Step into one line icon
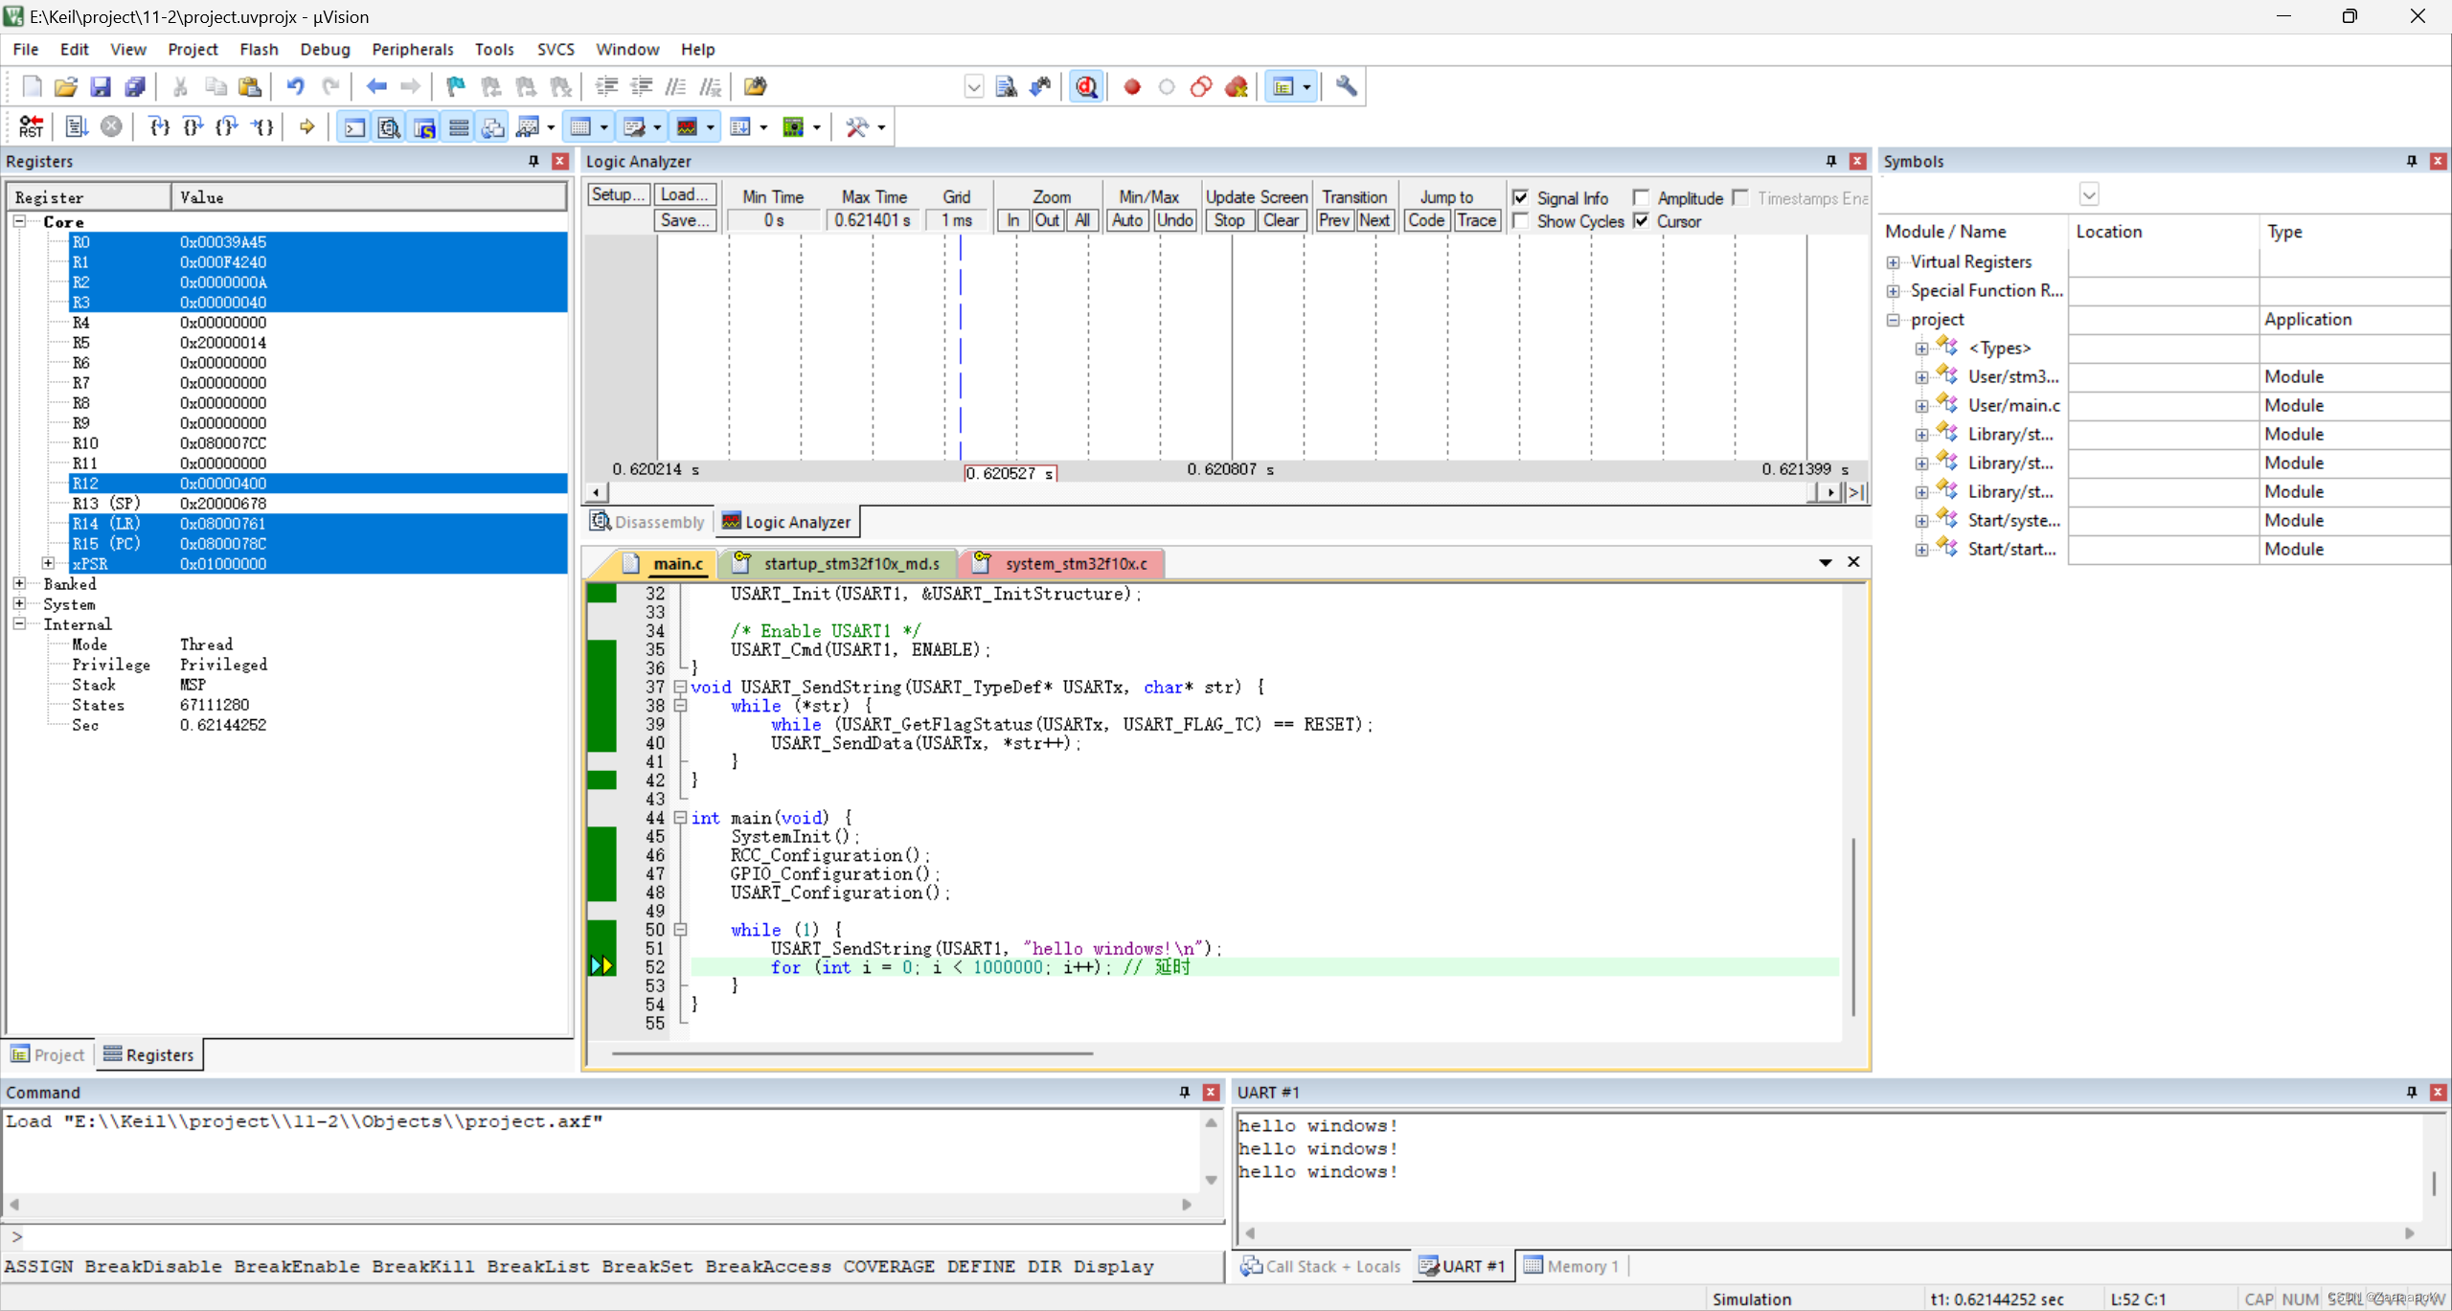This screenshot has height=1311, width=2452. point(159,126)
